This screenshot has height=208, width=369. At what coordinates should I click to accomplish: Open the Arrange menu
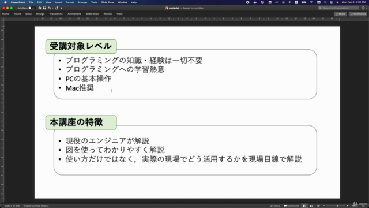(82, 2)
